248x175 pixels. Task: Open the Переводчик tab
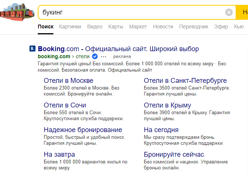(x=193, y=26)
